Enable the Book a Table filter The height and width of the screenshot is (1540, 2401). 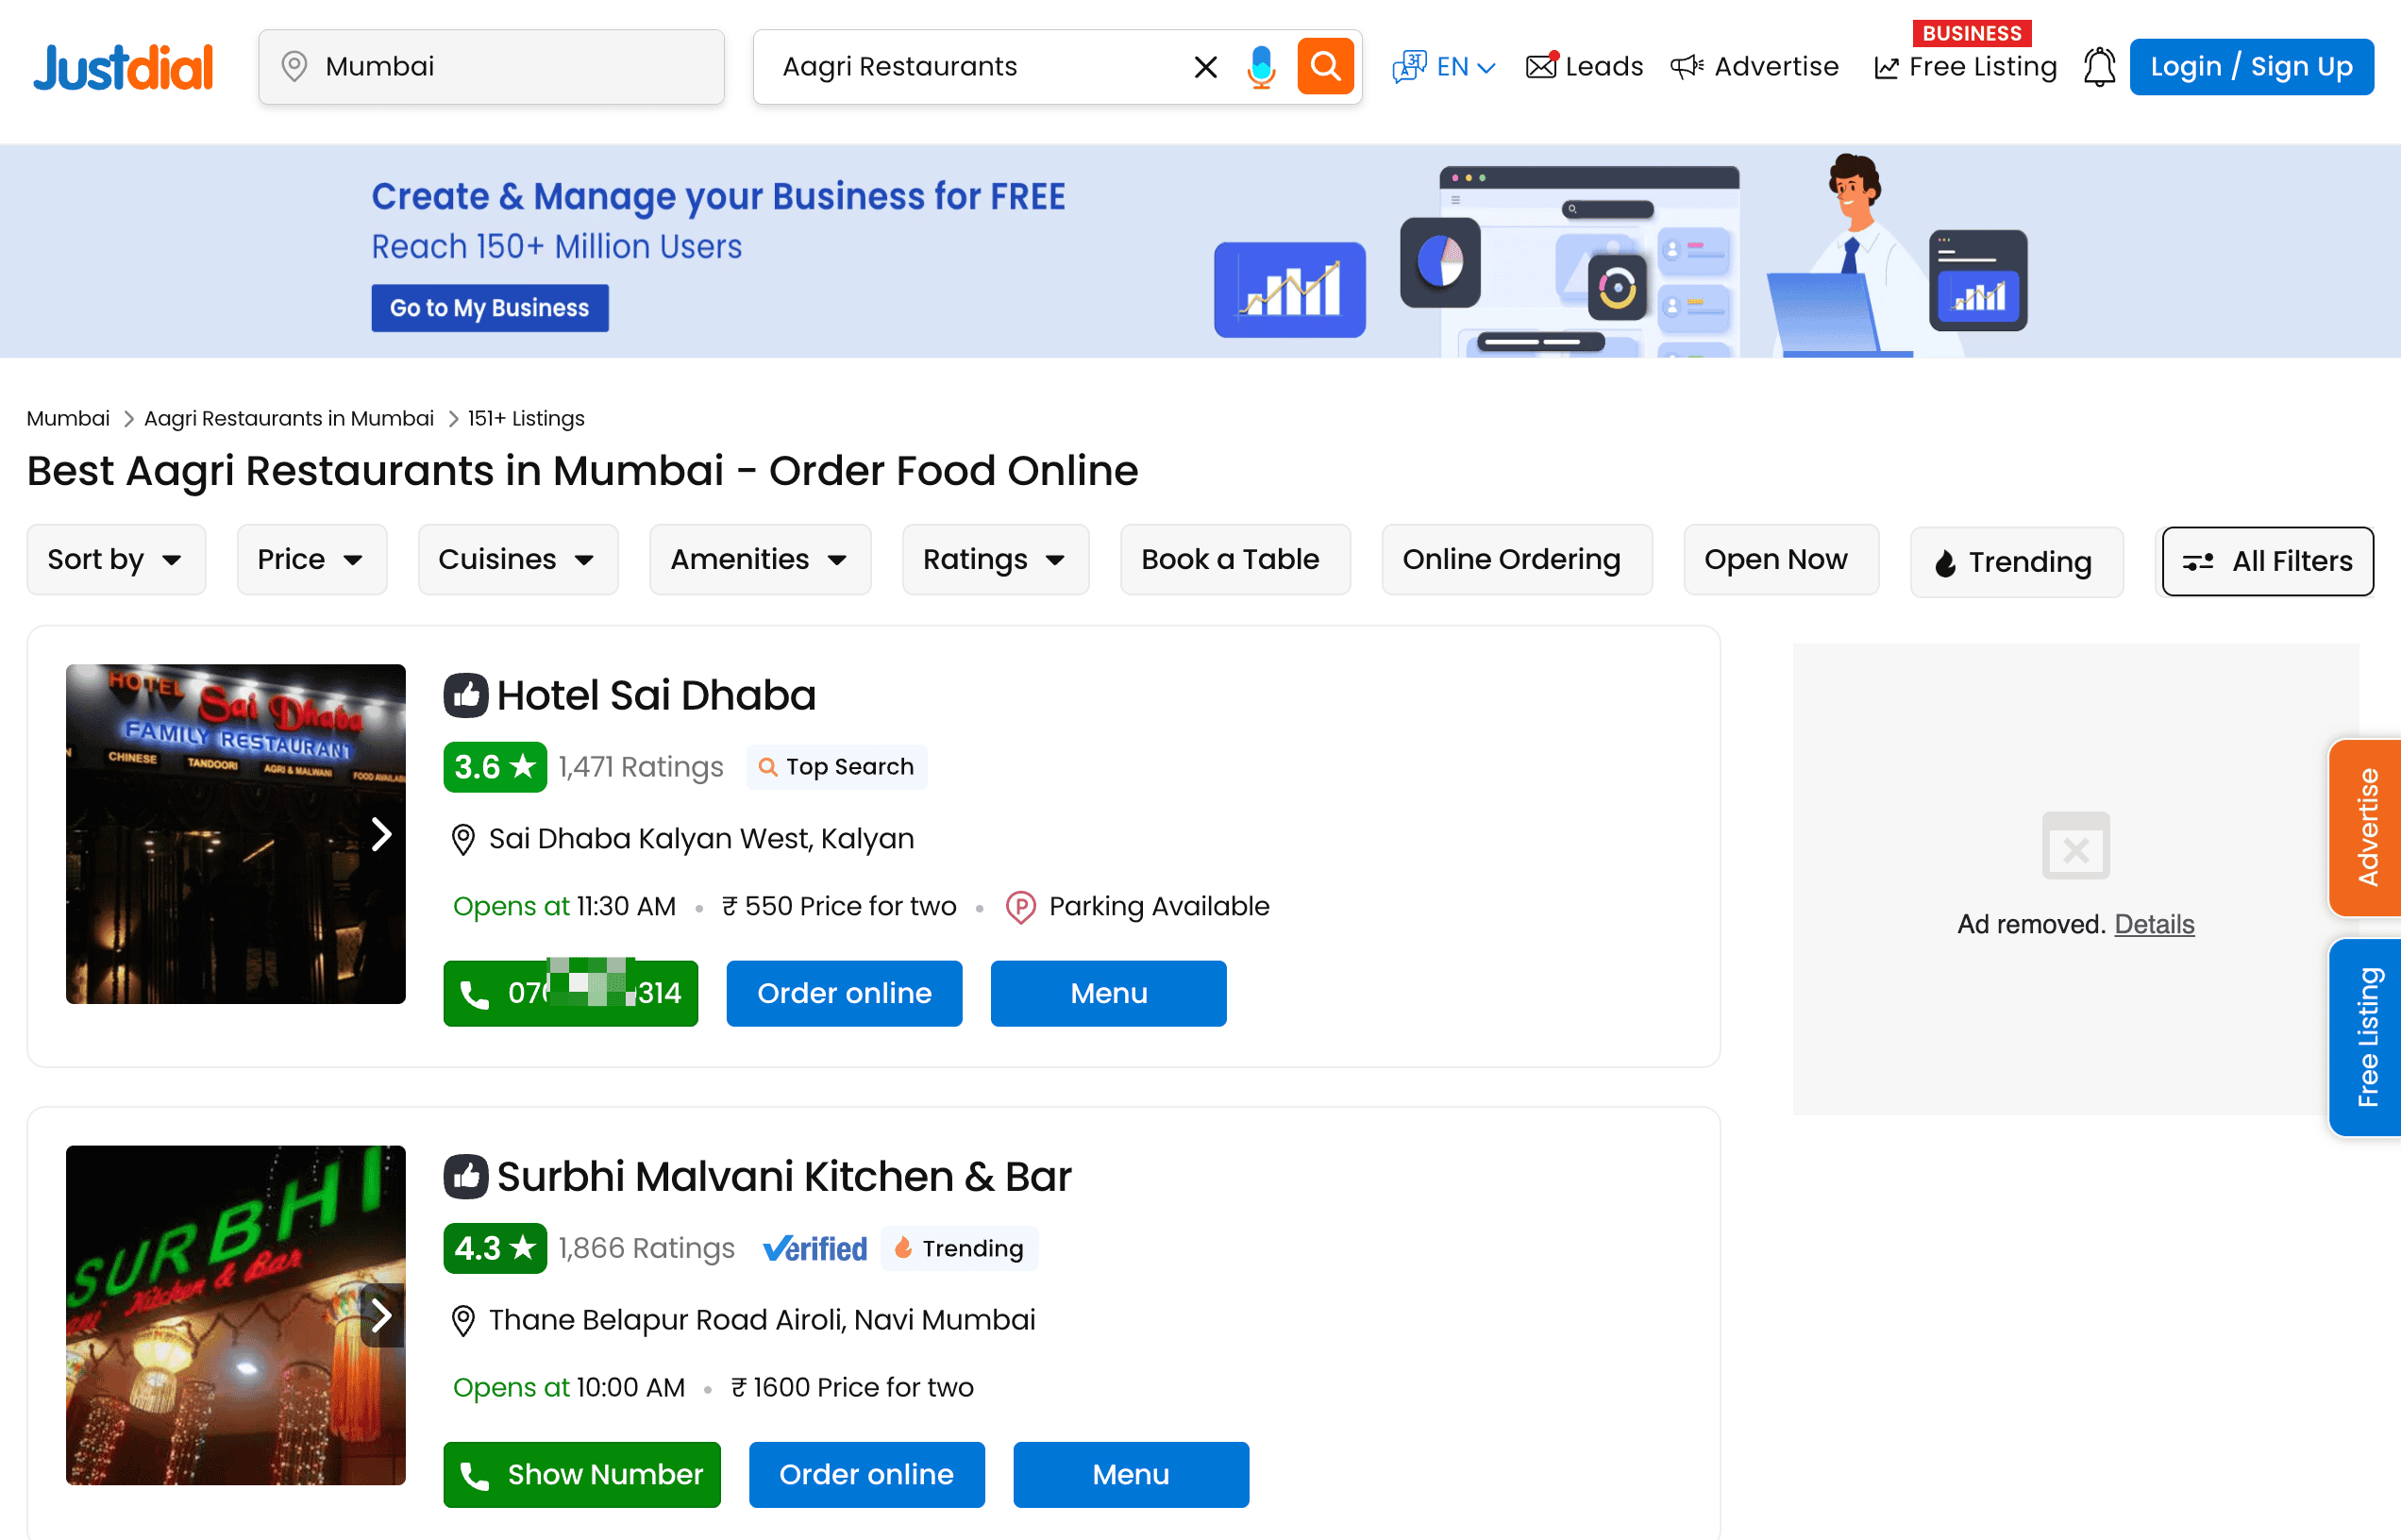(1234, 559)
